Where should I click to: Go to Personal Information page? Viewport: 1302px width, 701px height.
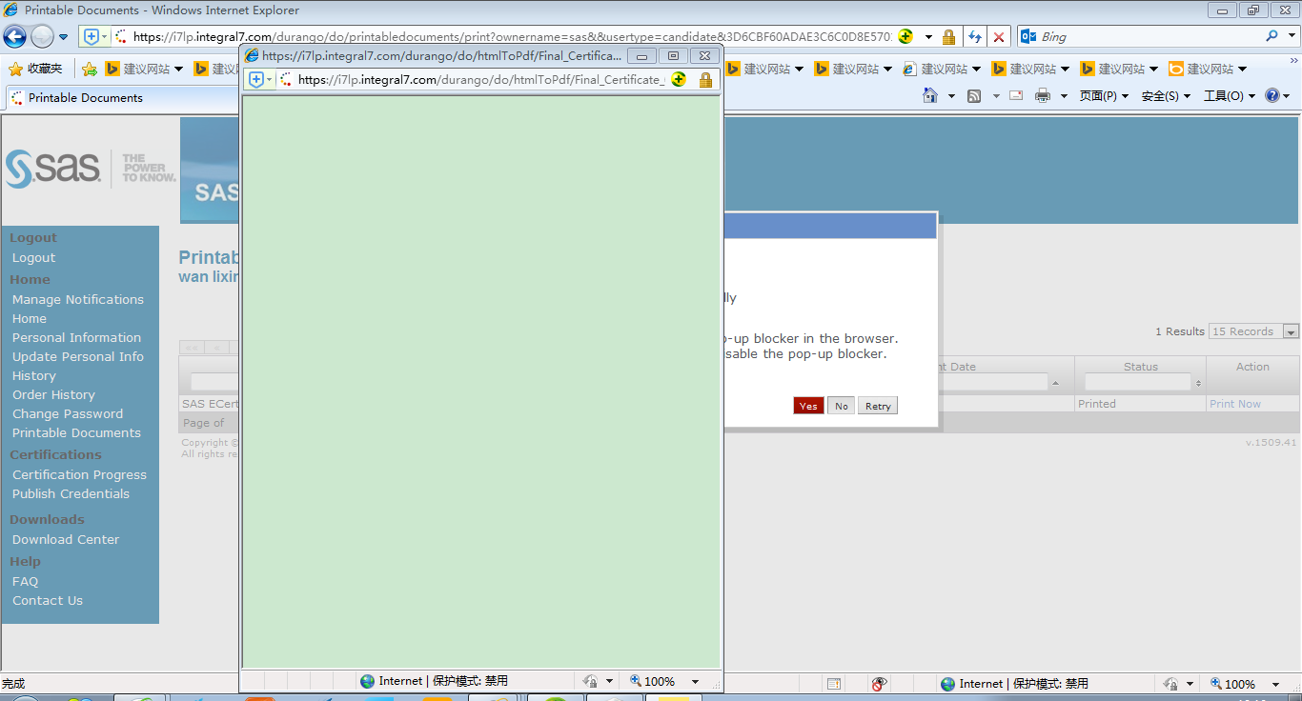(x=76, y=337)
